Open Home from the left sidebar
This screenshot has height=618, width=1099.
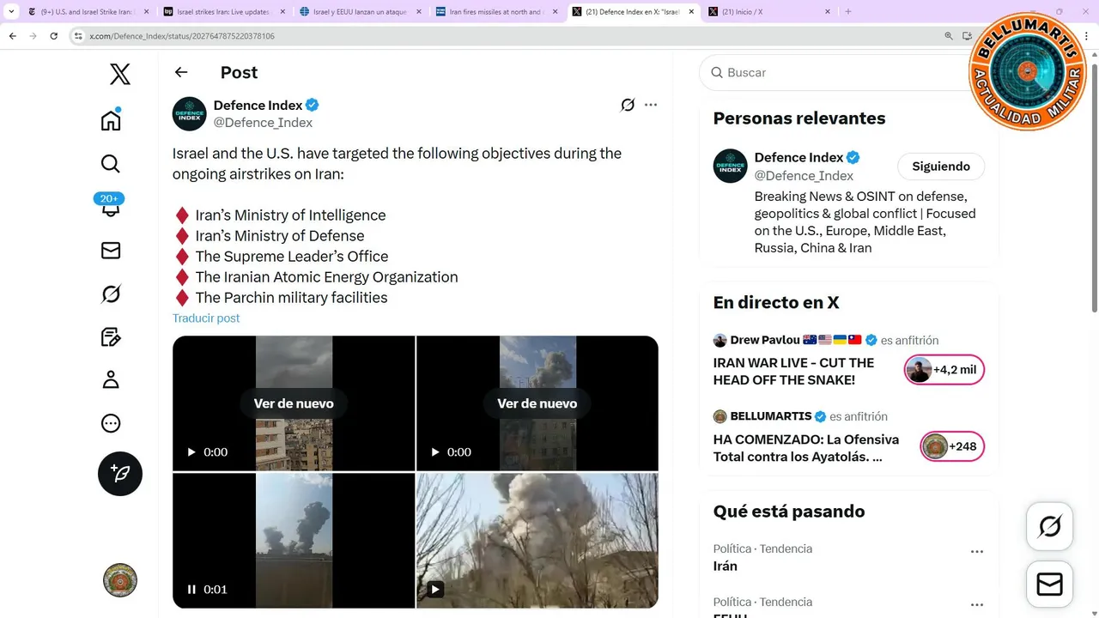(x=111, y=120)
